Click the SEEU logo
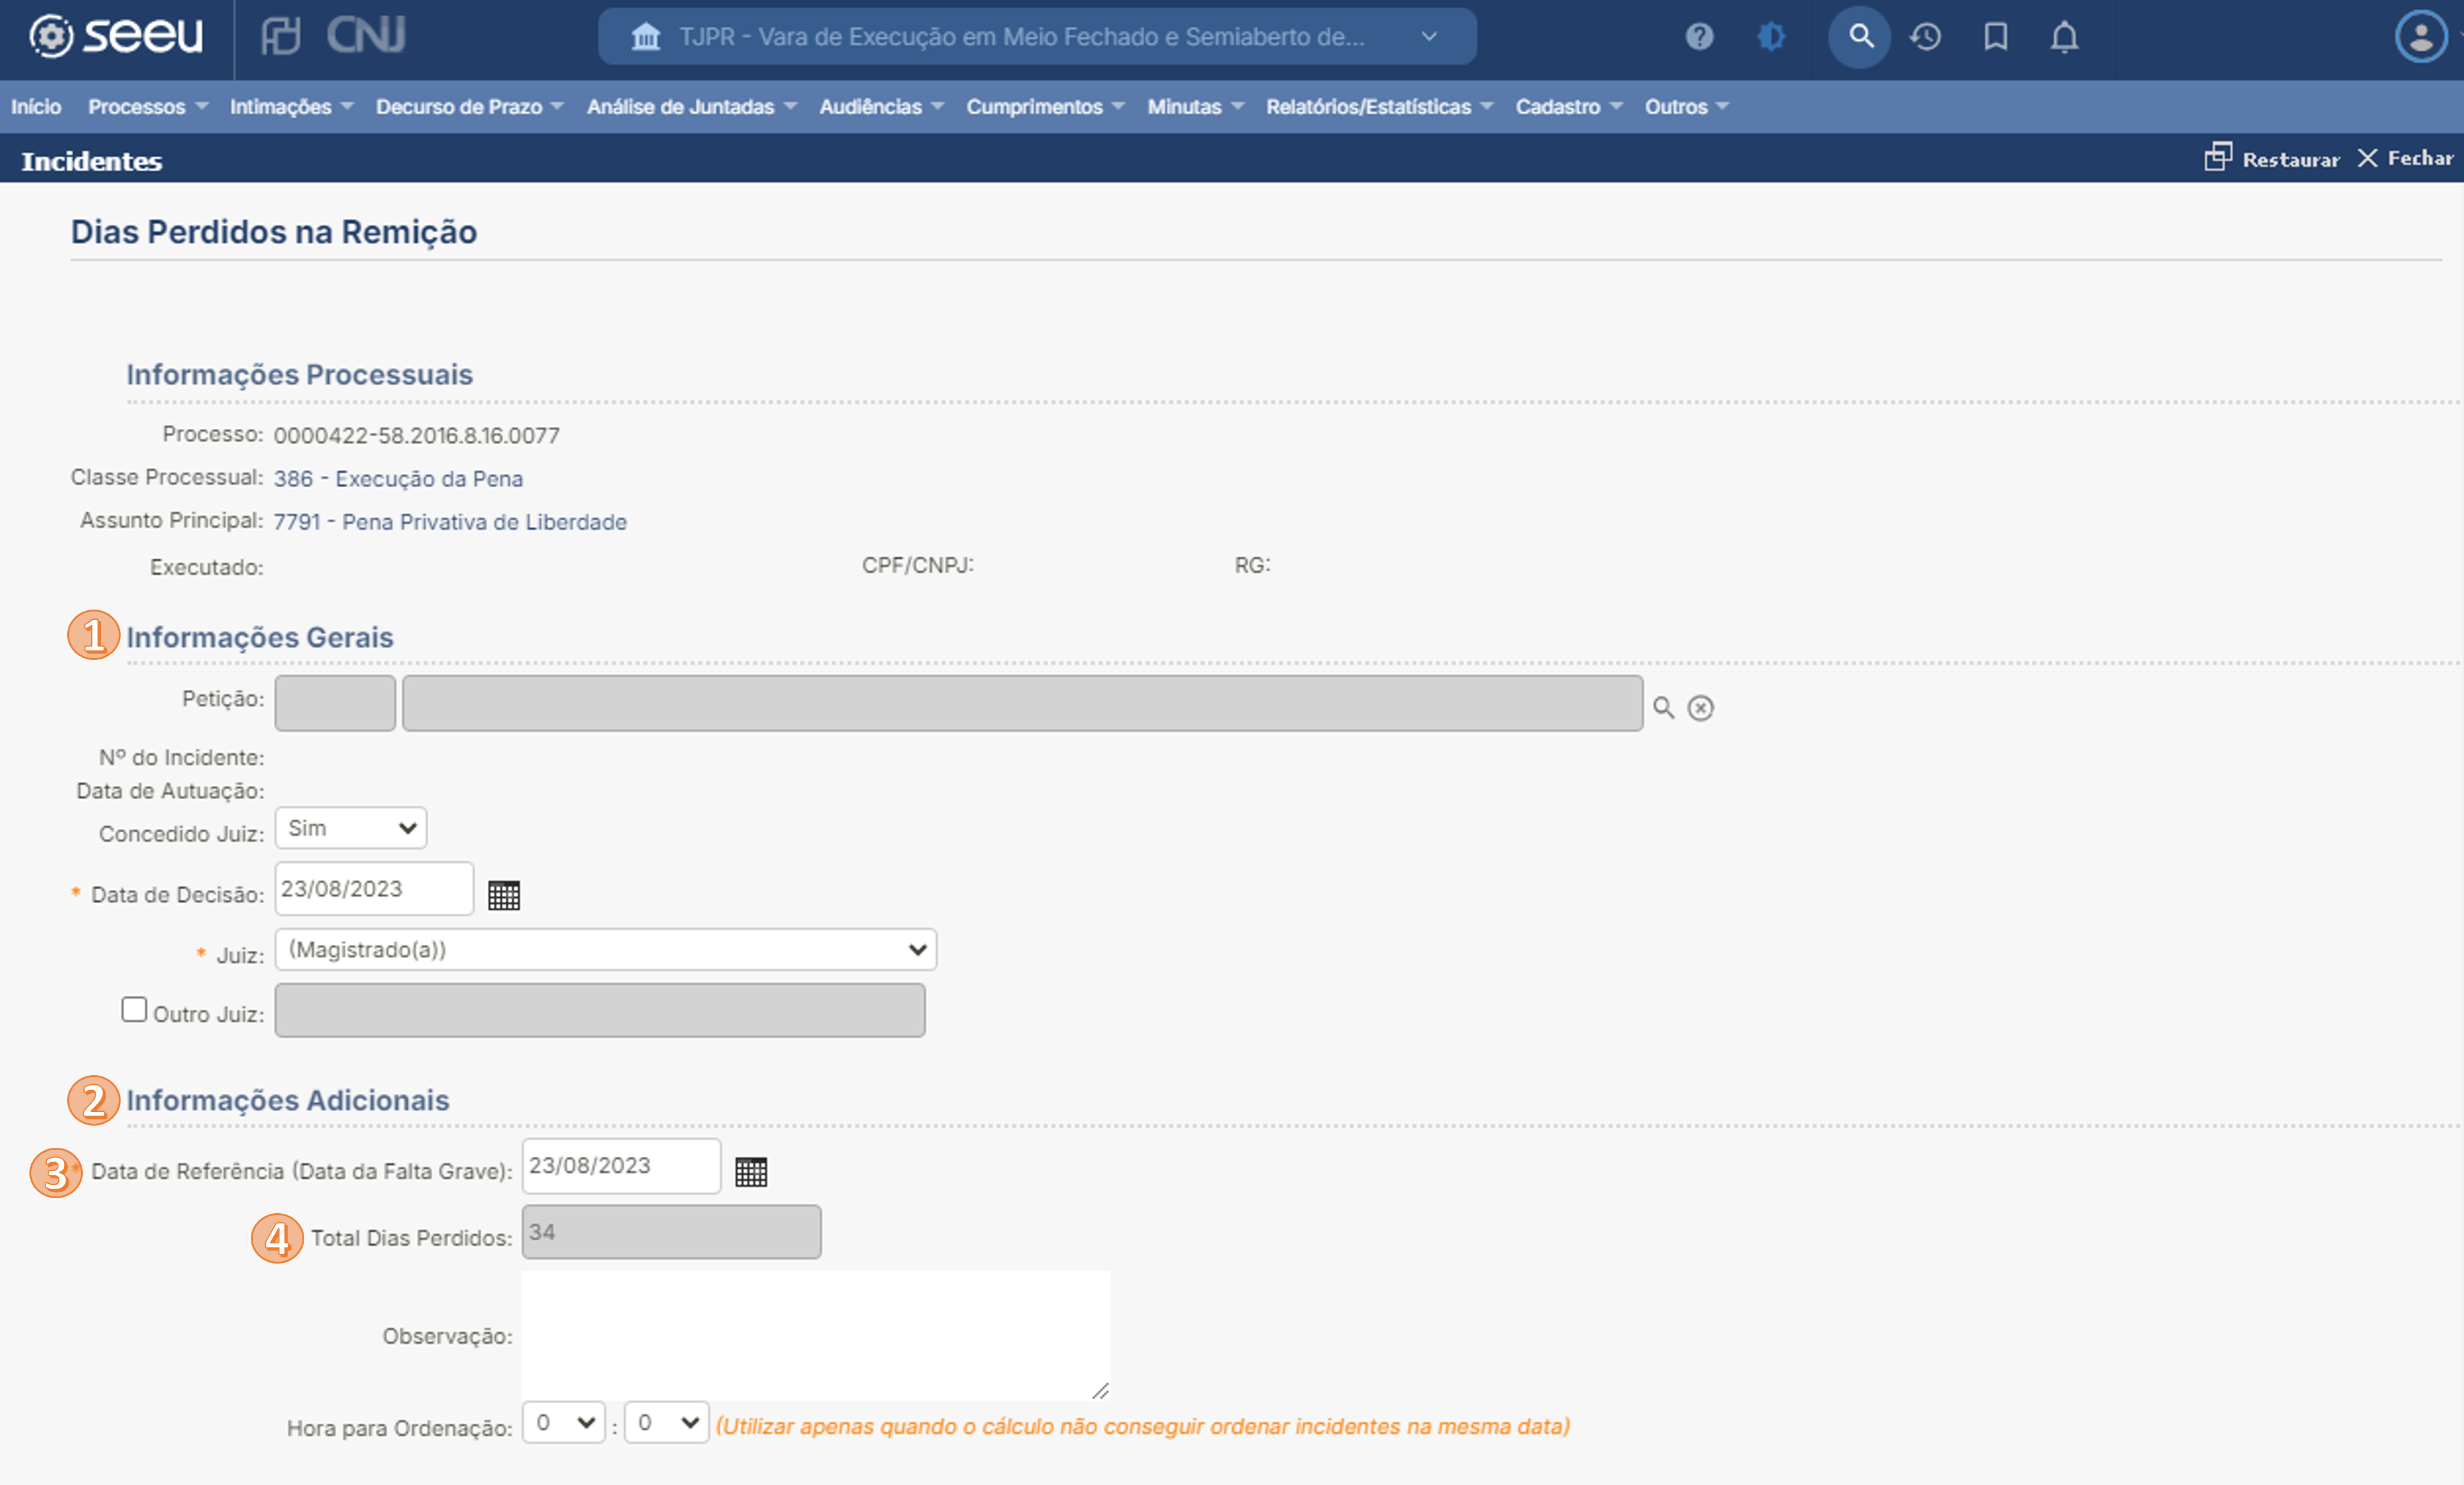The height and width of the screenshot is (1485, 2464). [115, 36]
